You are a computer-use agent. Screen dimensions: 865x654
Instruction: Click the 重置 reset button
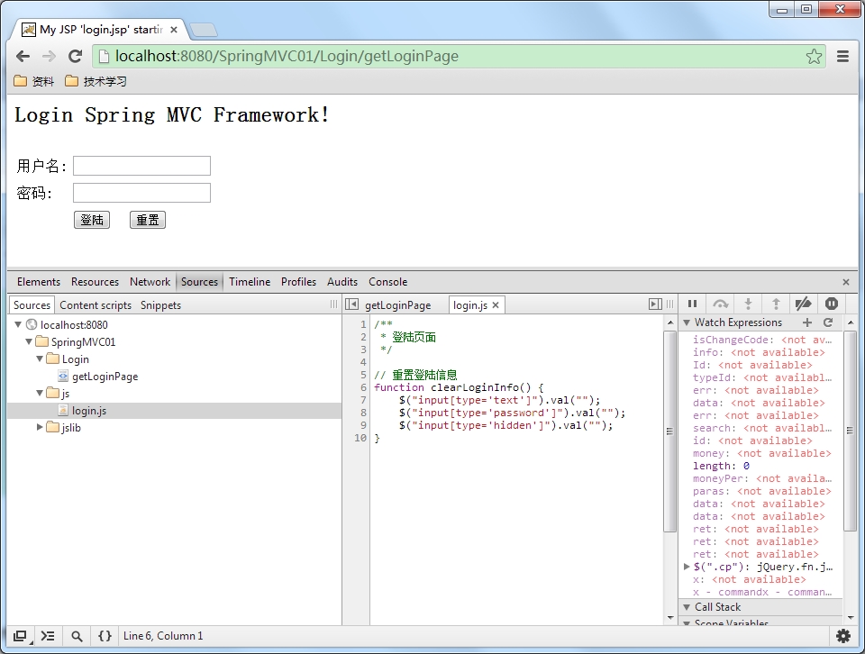click(x=147, y=220)
